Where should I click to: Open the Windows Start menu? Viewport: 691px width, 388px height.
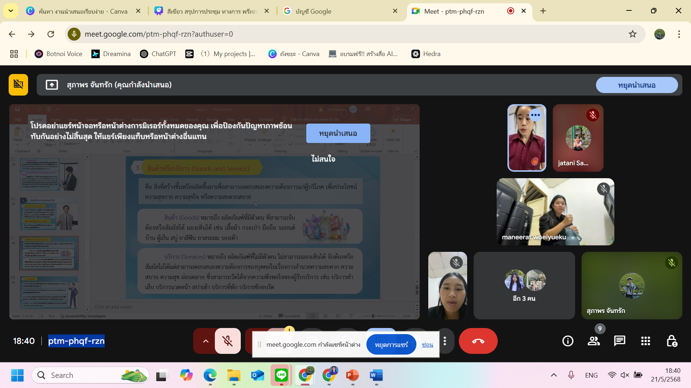(17, 375)
